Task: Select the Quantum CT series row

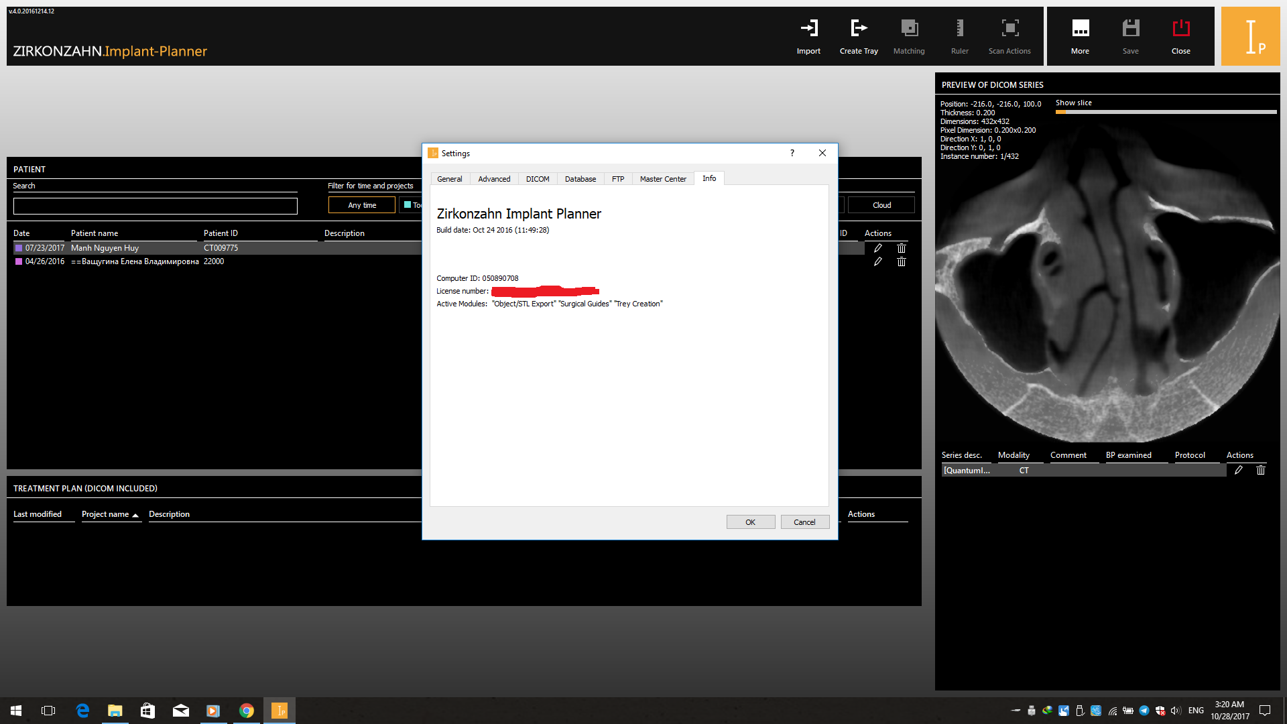Action: 1083,471
